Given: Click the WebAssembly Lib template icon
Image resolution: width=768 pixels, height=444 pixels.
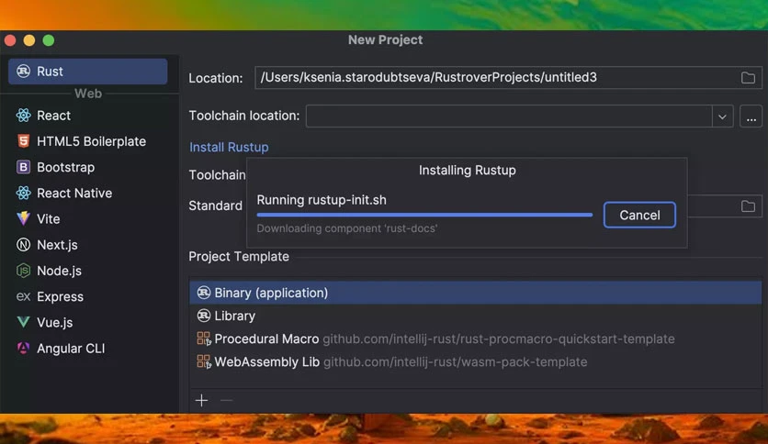Looking at the screenshot, I should [204, 361].
